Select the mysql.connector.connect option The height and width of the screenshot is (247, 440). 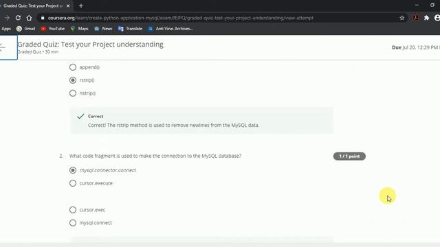click(73, 170)
